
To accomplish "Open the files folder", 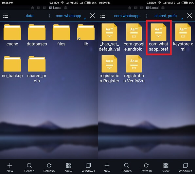I will pyautogui.click(x=61, y=35).
